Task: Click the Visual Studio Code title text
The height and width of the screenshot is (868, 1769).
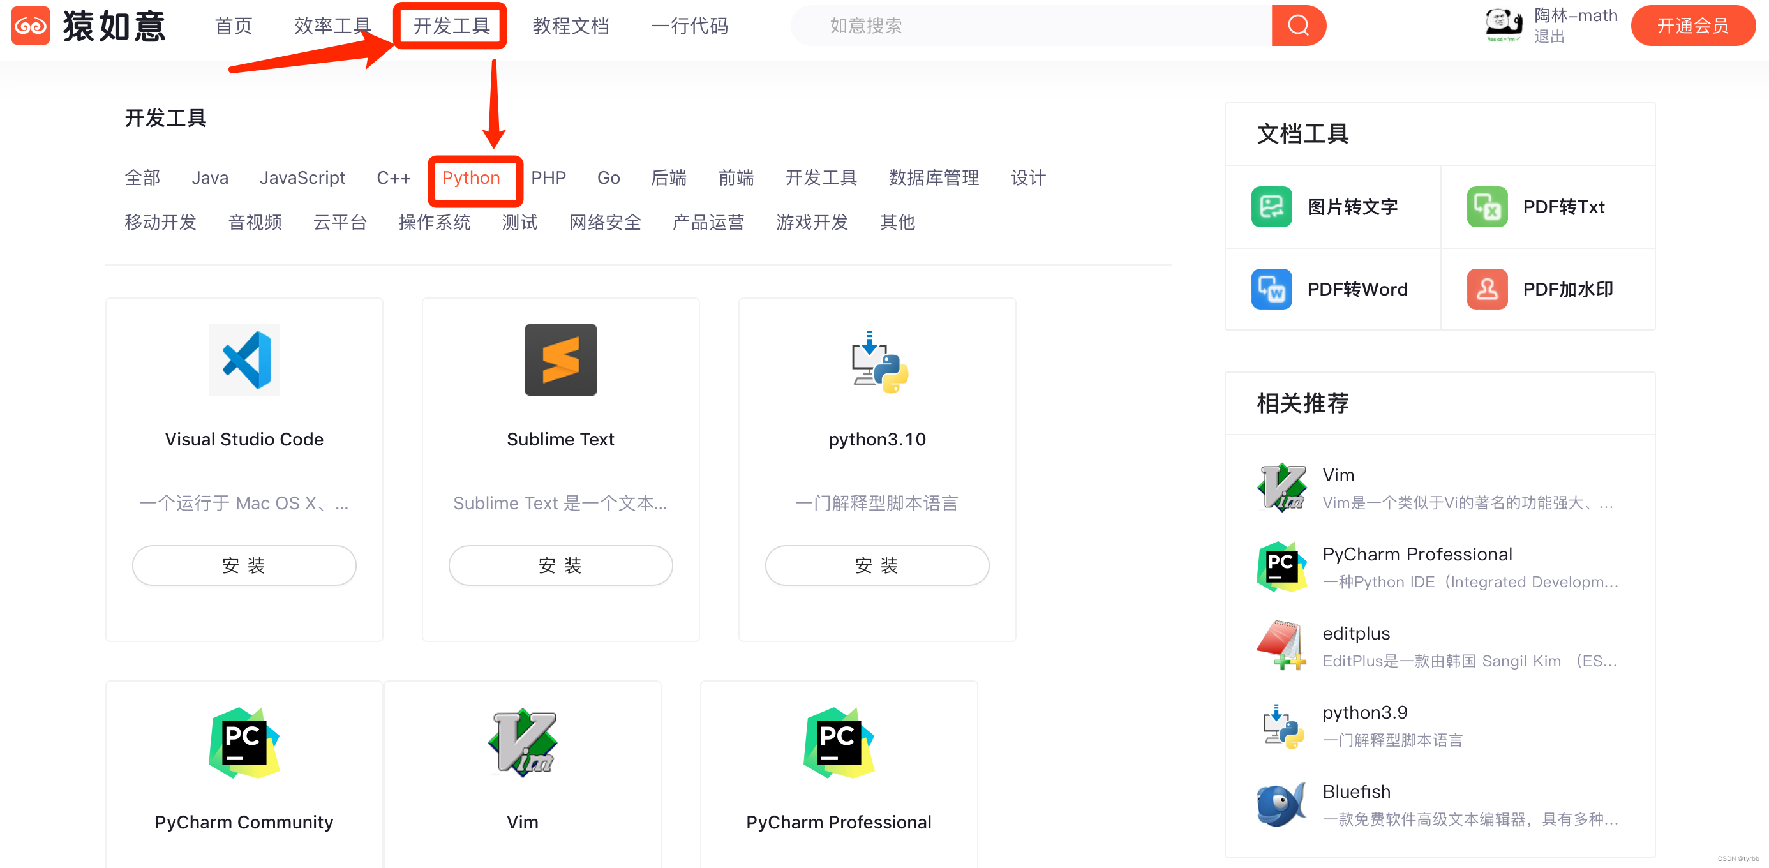Action: point(244,439)
